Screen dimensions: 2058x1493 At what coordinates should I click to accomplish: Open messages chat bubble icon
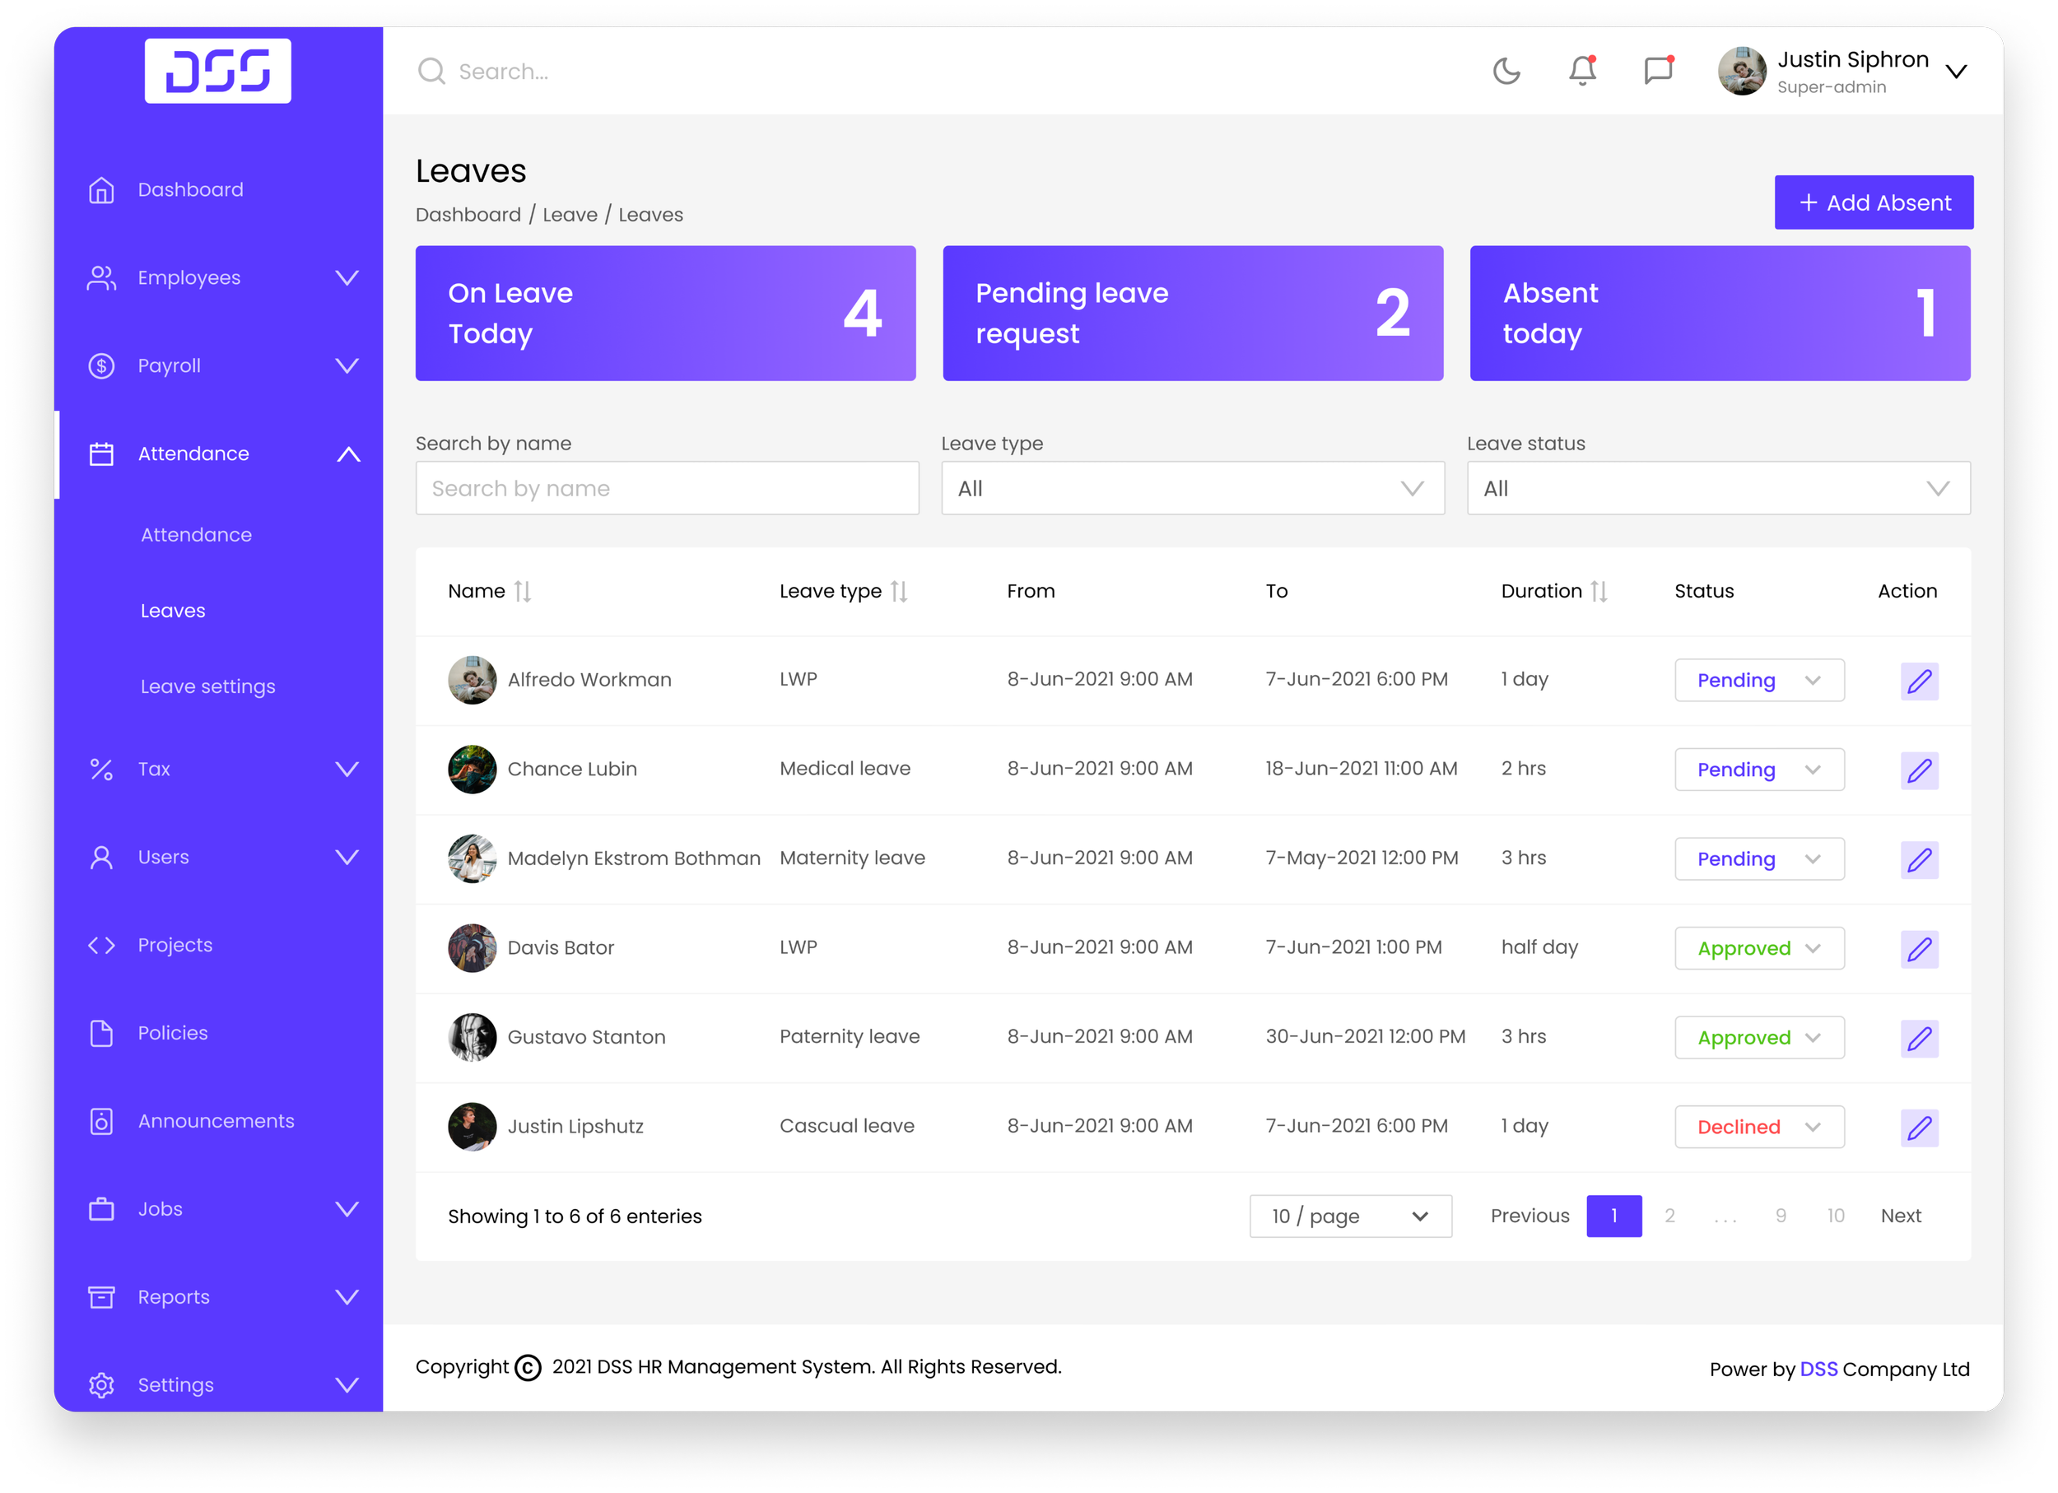(x=1659, y=71)
